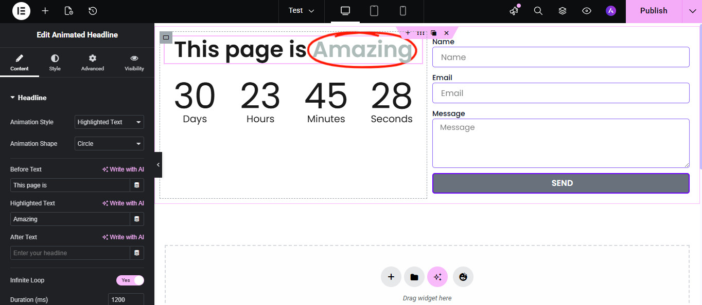Viewport: 702px width, 305px height.
Task: Collapse the Headline section
Action: [28, 98]
